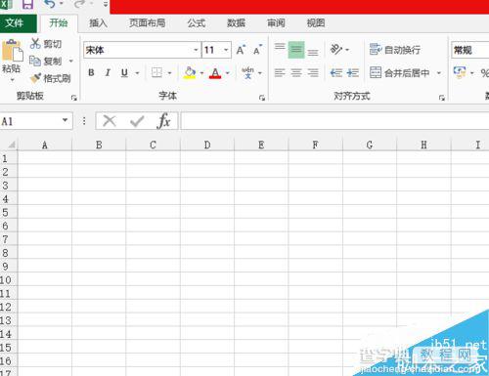The width and height of the screenshot is (489, 376).
Task: Click the Increase Indent icon
Action: (x=353, y=72)
